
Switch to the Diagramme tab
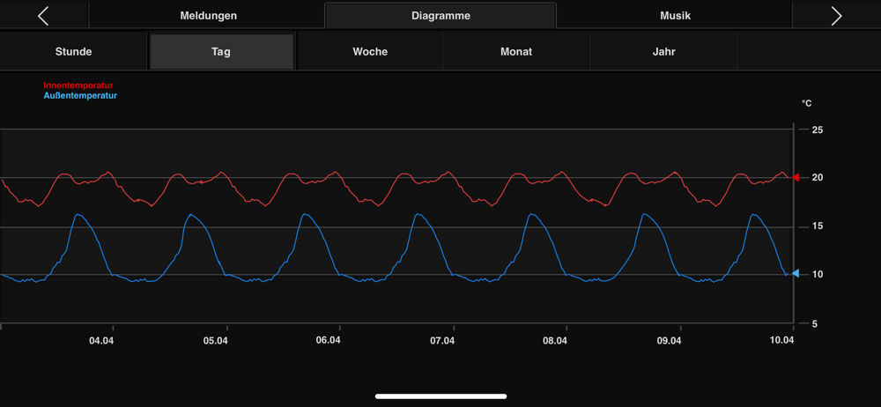[440, 16]
